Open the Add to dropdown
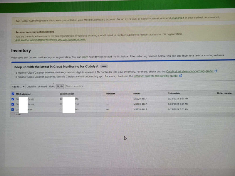Screen dimensions: 235x176 tap(18, 87)
